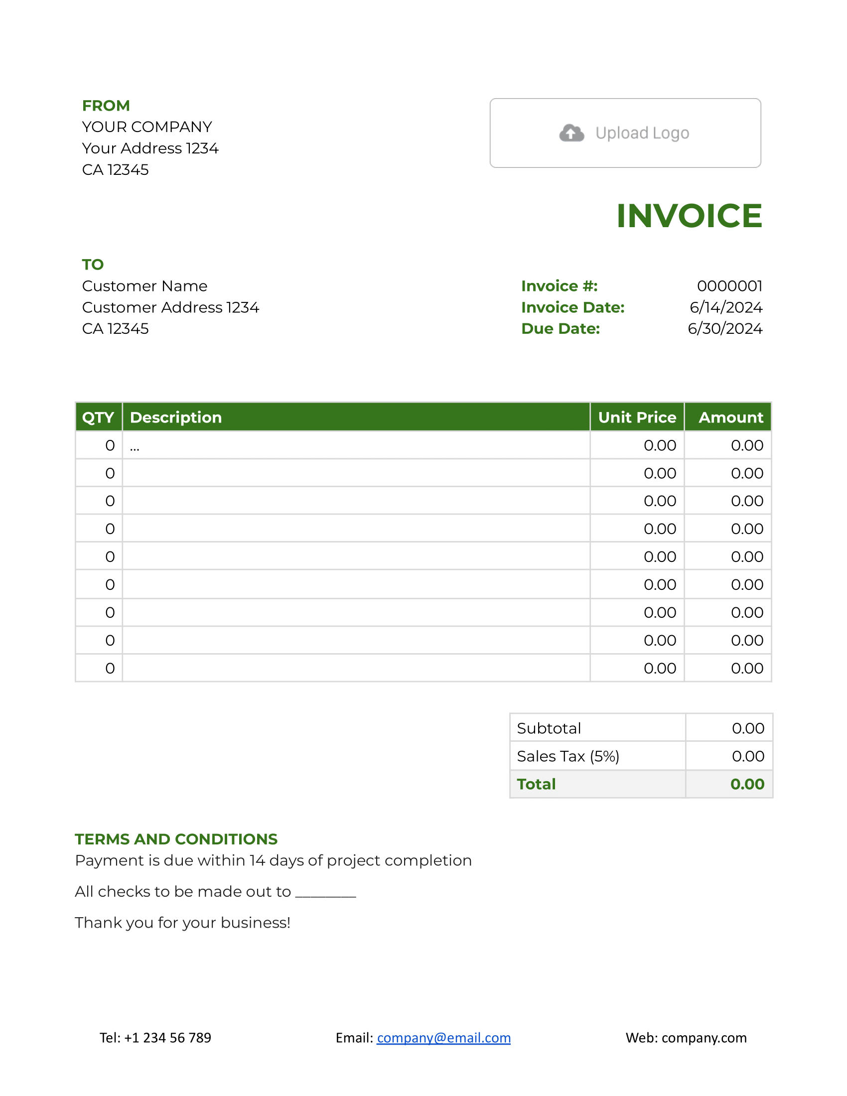The width and height of the screenshot is (847, 1096).
Task: Click CA 12345 under Your Address
Action: pyautogui.click(x=116, y=170)
